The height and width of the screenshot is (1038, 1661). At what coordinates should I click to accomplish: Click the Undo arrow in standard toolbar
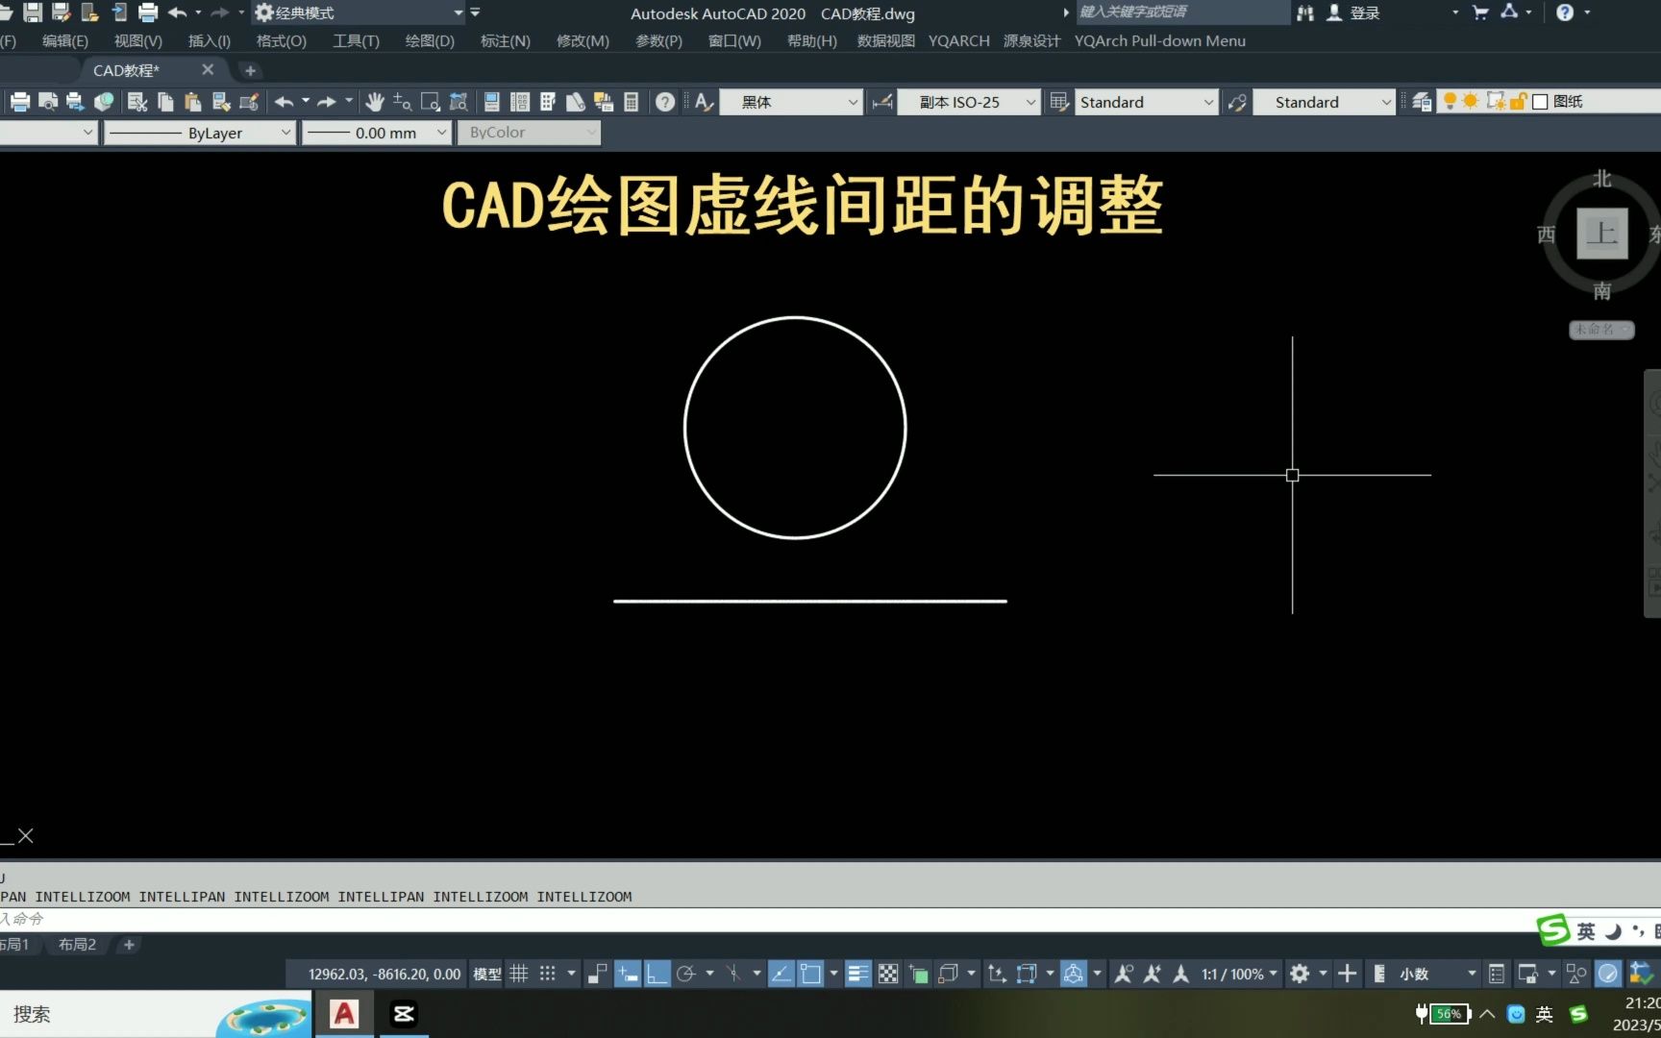click(284, 102)
